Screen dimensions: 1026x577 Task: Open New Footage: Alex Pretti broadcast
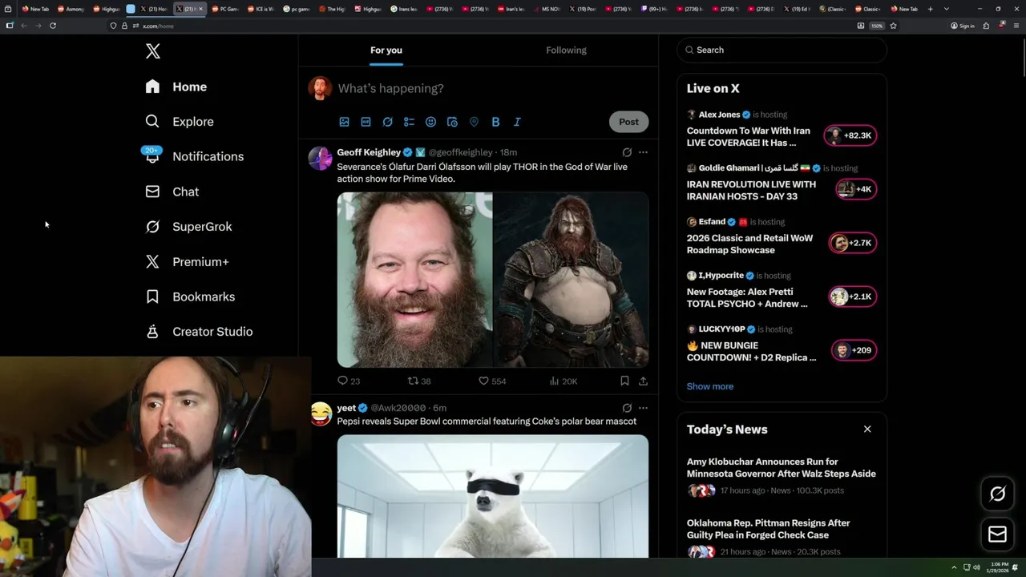(747, 297)
